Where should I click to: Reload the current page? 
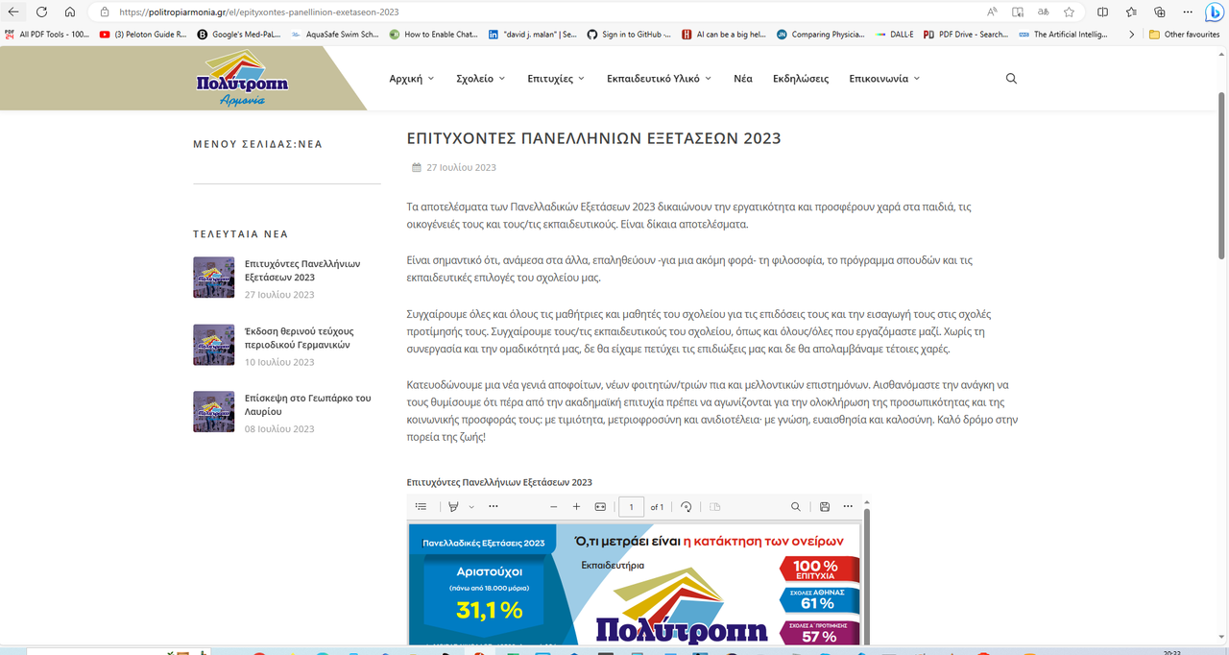point(41,12)
